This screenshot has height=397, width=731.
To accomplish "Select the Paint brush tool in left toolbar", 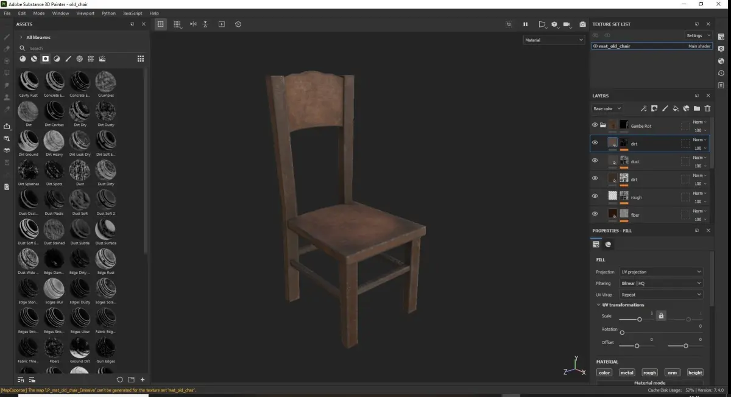I will tap(7, 37).
